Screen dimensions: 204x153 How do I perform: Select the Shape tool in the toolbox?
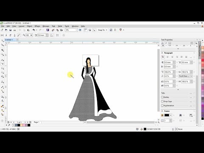pos(3,45)
